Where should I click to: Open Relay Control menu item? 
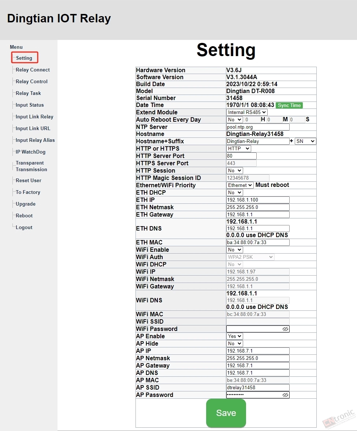(31, 82)
